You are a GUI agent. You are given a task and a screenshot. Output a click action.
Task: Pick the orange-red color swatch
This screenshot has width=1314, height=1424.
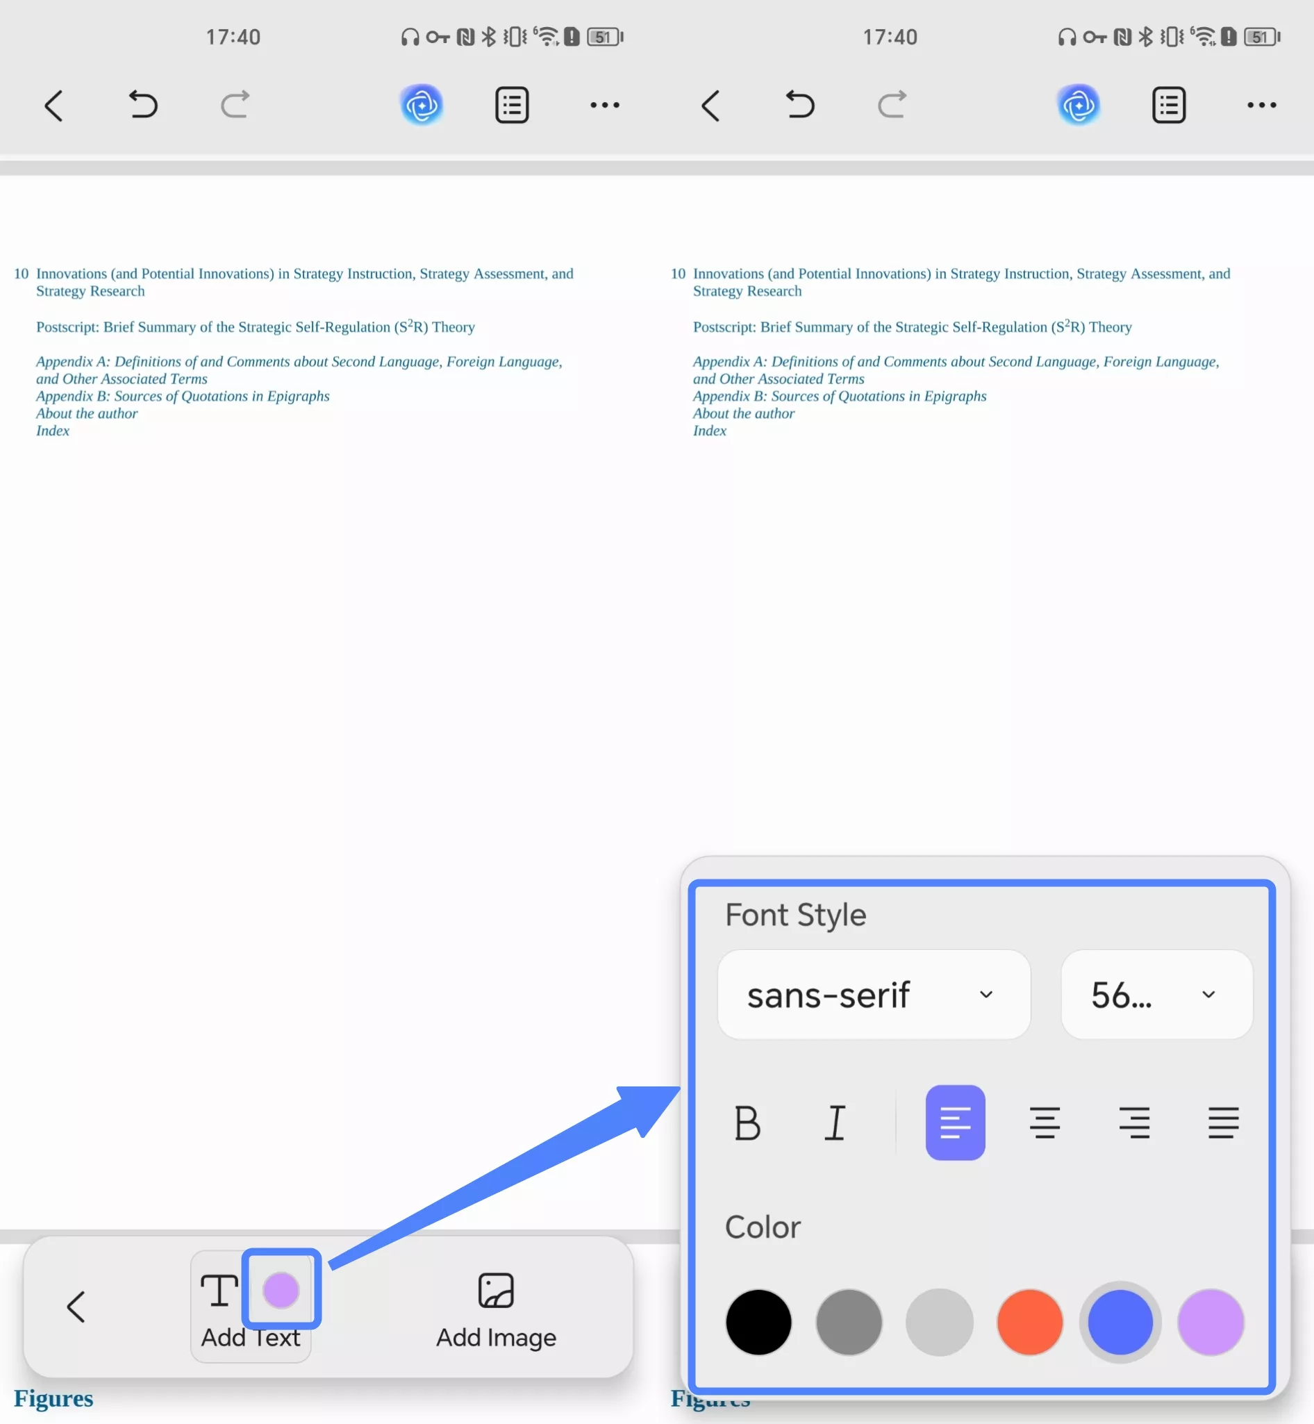(x=1029, y=1322)
